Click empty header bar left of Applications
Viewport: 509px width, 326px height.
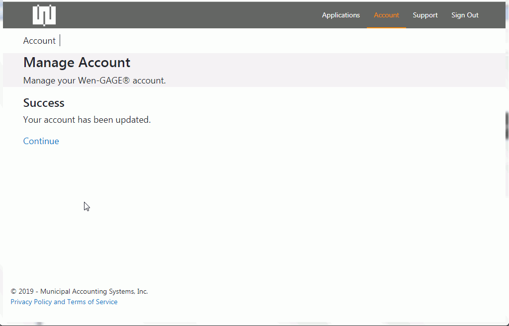coord(189,15)
